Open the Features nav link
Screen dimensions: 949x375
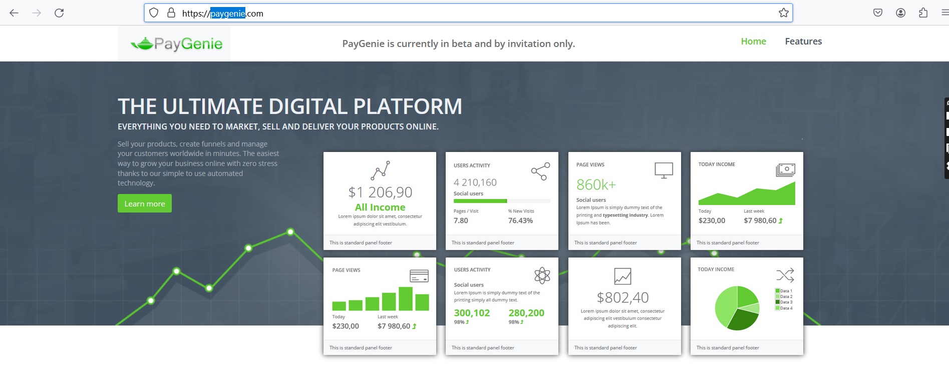(x=803, y=41)
